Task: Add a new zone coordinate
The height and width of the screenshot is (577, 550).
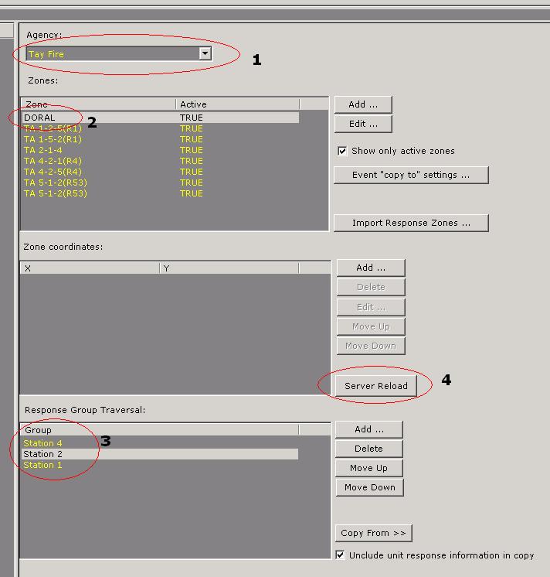Action: point(371,268)
